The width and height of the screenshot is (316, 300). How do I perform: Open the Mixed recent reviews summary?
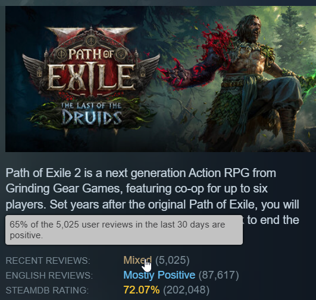click(x=137, y=260)
